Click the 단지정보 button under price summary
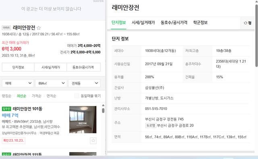Screen dimensions: 258x159 18,67
